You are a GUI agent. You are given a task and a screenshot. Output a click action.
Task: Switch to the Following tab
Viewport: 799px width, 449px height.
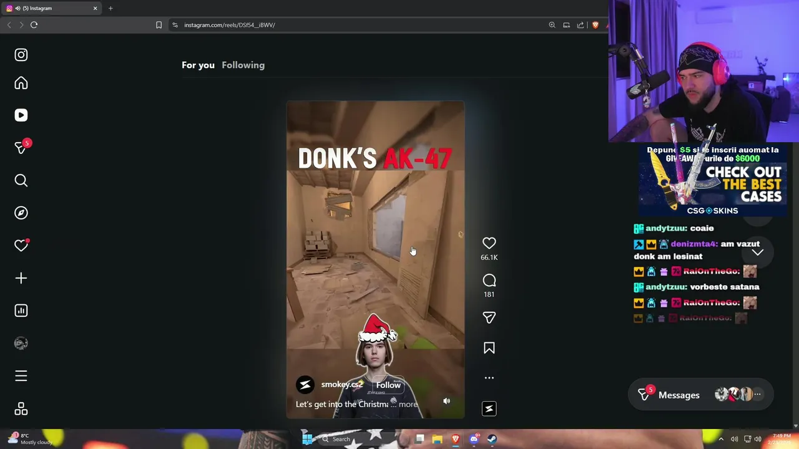243,65
